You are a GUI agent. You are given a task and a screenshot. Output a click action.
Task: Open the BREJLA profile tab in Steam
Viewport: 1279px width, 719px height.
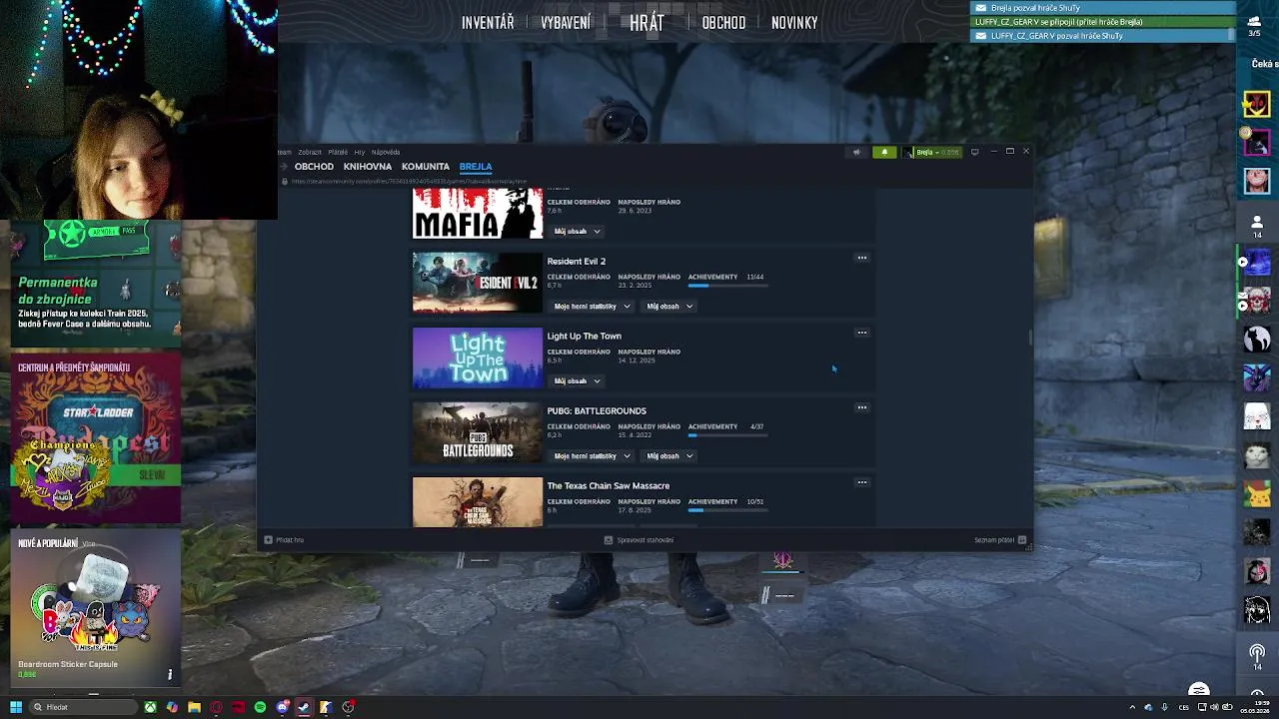click(476, 167)
